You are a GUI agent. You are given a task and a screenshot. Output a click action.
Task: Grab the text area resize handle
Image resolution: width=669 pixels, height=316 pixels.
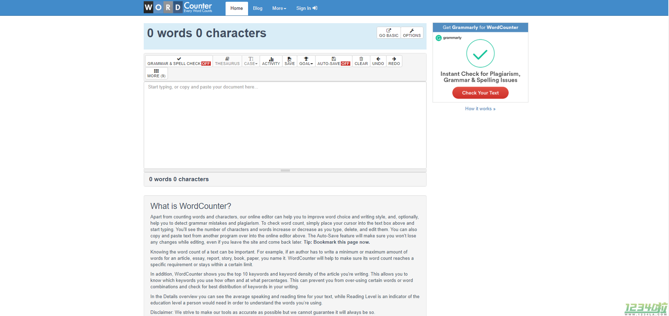pos(285,170)
